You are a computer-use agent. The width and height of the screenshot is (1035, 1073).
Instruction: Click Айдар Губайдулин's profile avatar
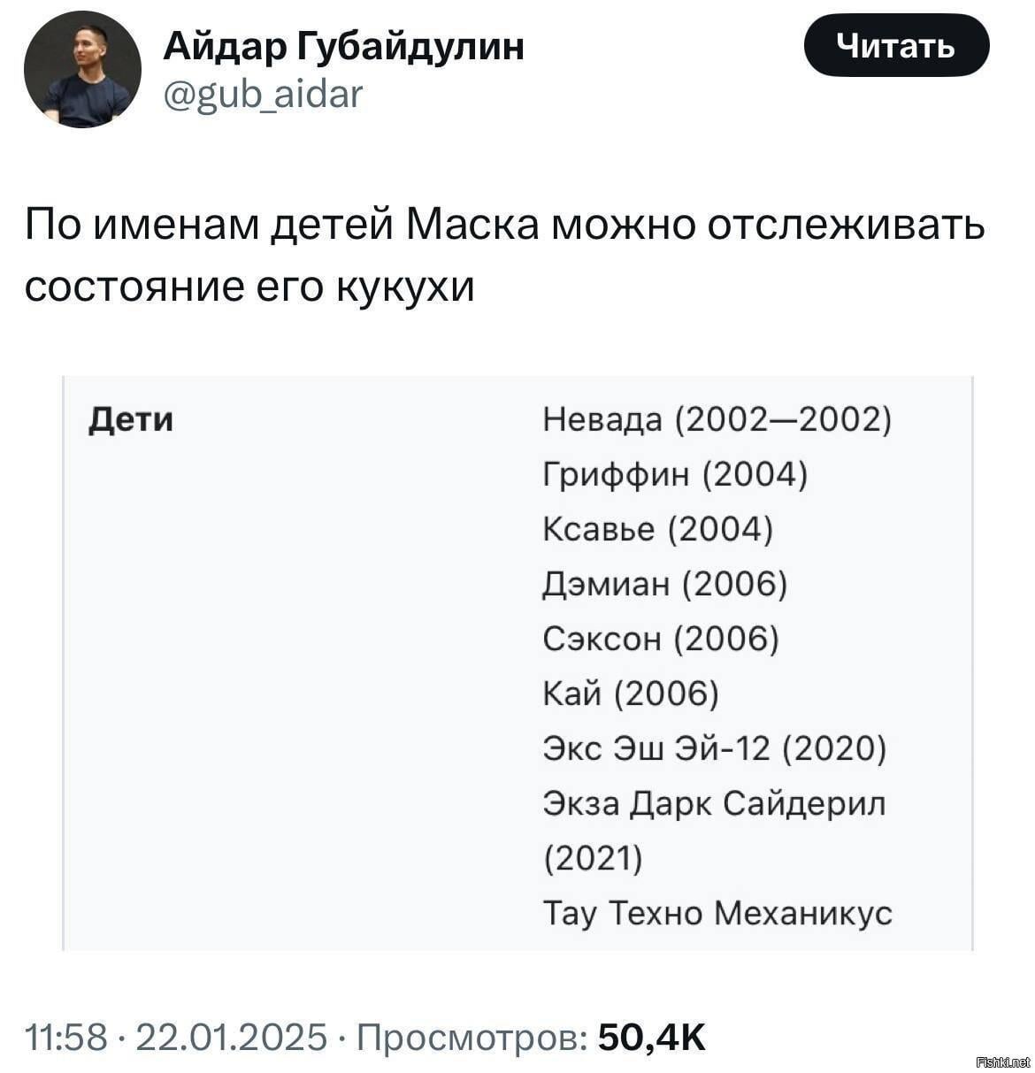82,70
